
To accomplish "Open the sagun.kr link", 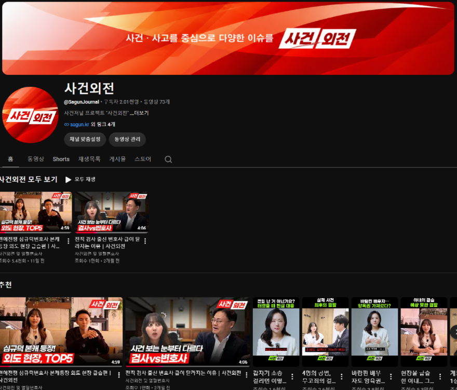I will (x=79, y=125).
